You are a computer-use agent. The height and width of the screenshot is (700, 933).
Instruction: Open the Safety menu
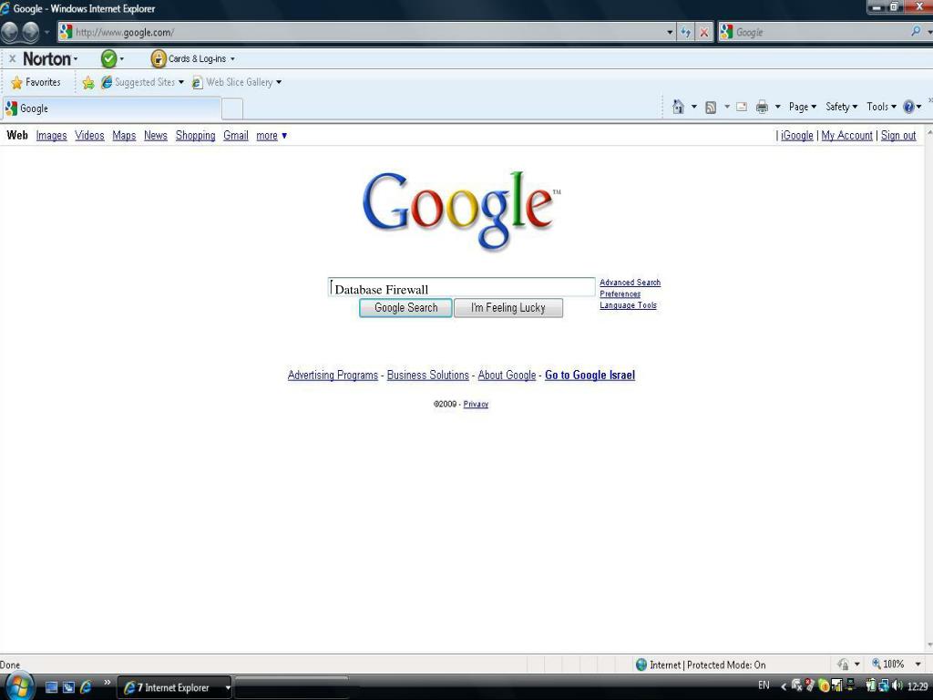pos(841,107)
